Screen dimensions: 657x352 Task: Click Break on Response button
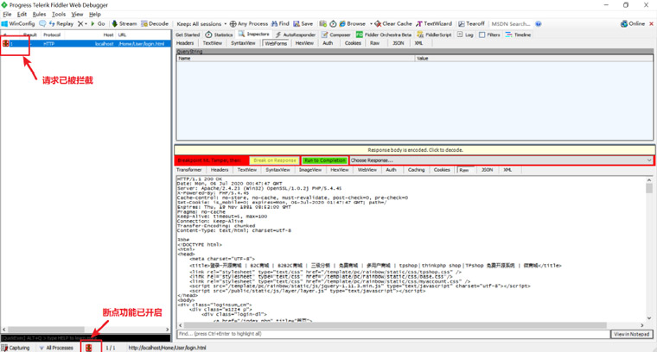click(x=274, y=160)
